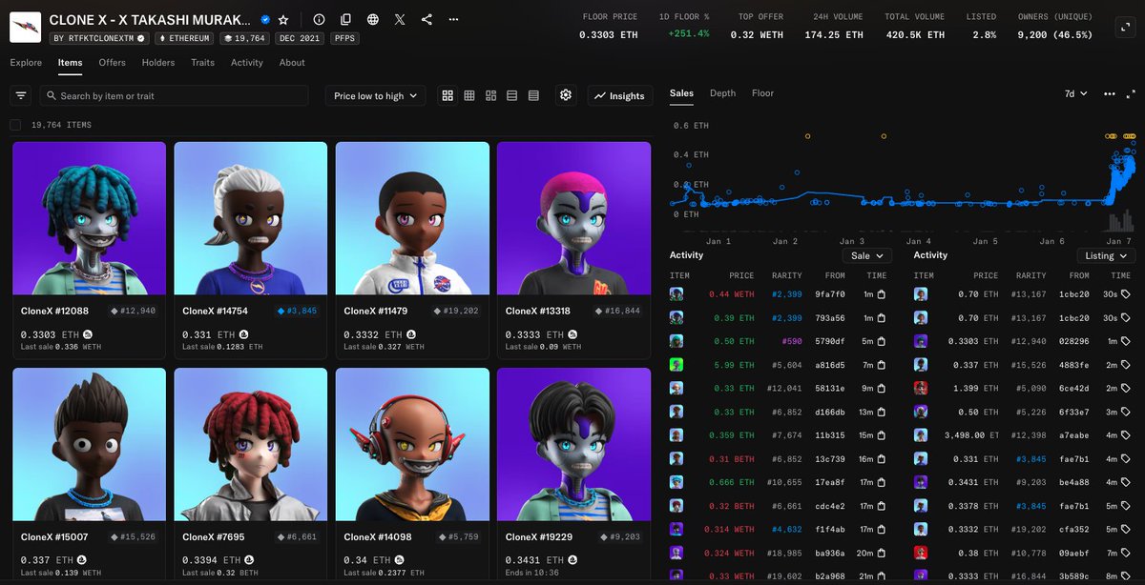The width and height of the screenshot is (1145, 585).
Task: Click the CloneX collection logo avatar
Action: click(25, 28)
